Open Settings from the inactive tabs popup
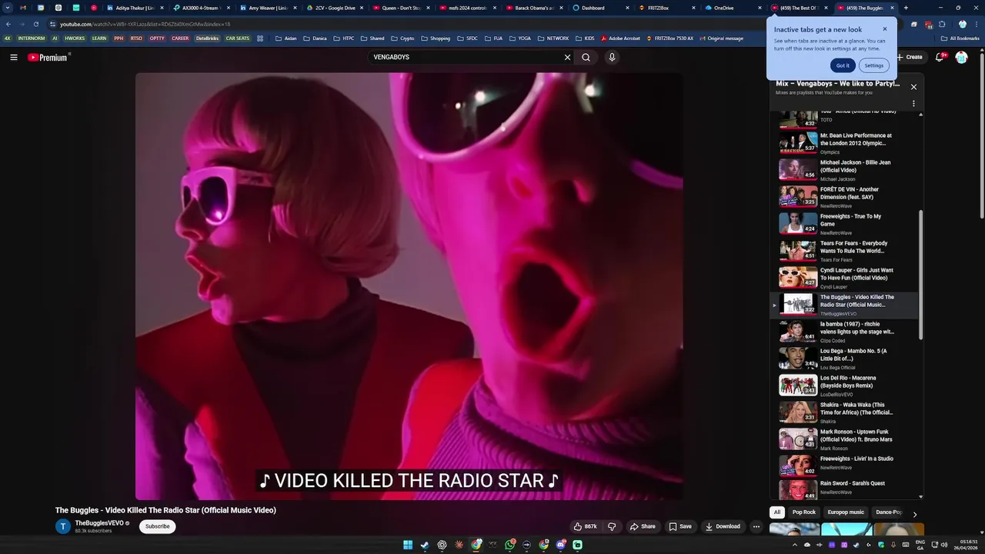The image size is (985, 554). click(874, 65)
